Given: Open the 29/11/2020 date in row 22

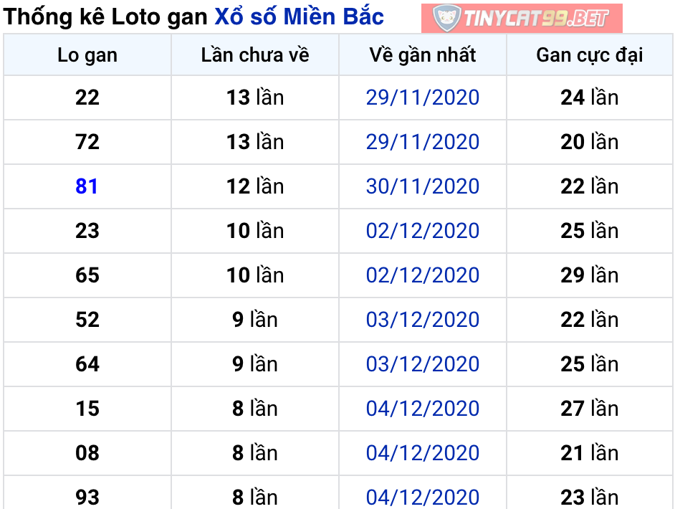Looking at the screenshot, I should [423, 97].
